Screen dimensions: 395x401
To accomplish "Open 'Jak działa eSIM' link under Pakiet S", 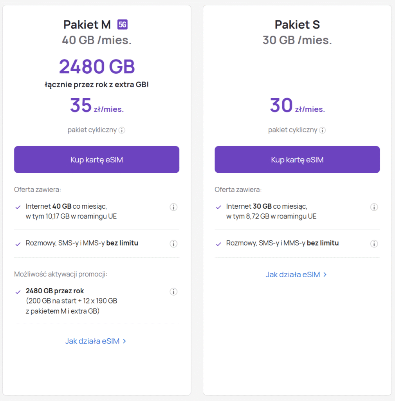I will (x=293, y=275).
